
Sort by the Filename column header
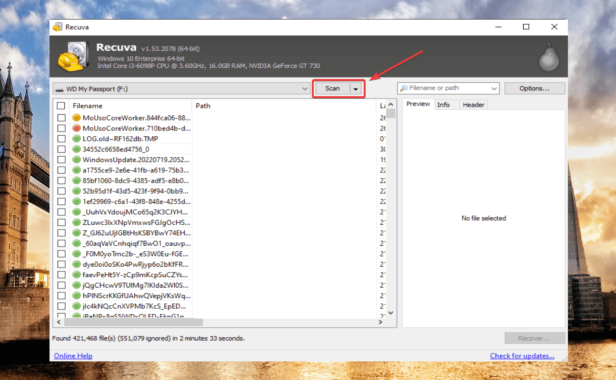click(130, 106)
